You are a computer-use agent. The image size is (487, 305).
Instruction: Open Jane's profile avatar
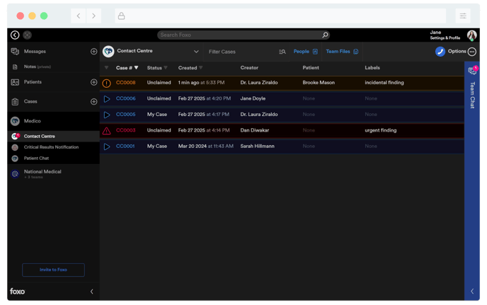471,35
